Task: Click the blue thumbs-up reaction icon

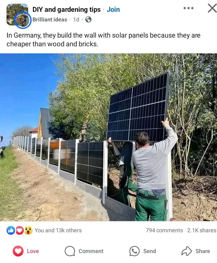Action: 11,230
